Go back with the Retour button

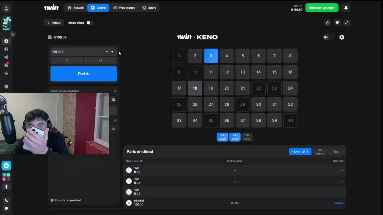54,23
